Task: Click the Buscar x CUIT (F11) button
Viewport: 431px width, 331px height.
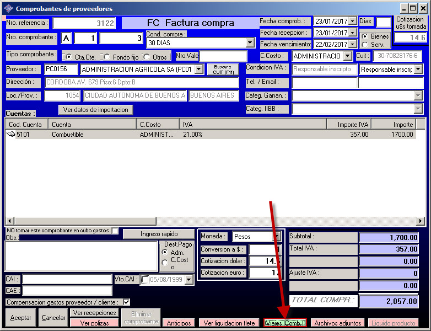Action: click(223, 70)
